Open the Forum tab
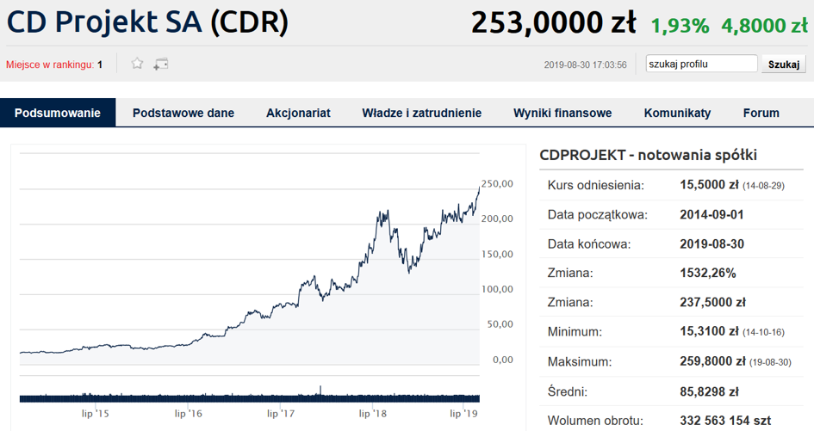 pyautogui.click(x=761, y=113)
